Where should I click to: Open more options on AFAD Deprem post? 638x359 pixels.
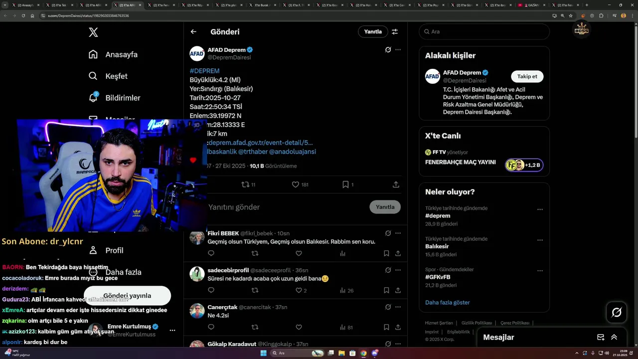point(398,50)
